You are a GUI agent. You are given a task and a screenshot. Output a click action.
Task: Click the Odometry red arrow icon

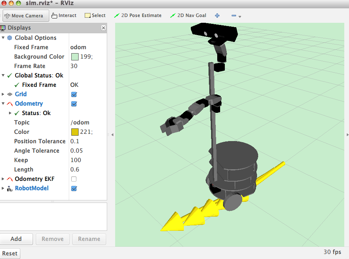[9, 104]
